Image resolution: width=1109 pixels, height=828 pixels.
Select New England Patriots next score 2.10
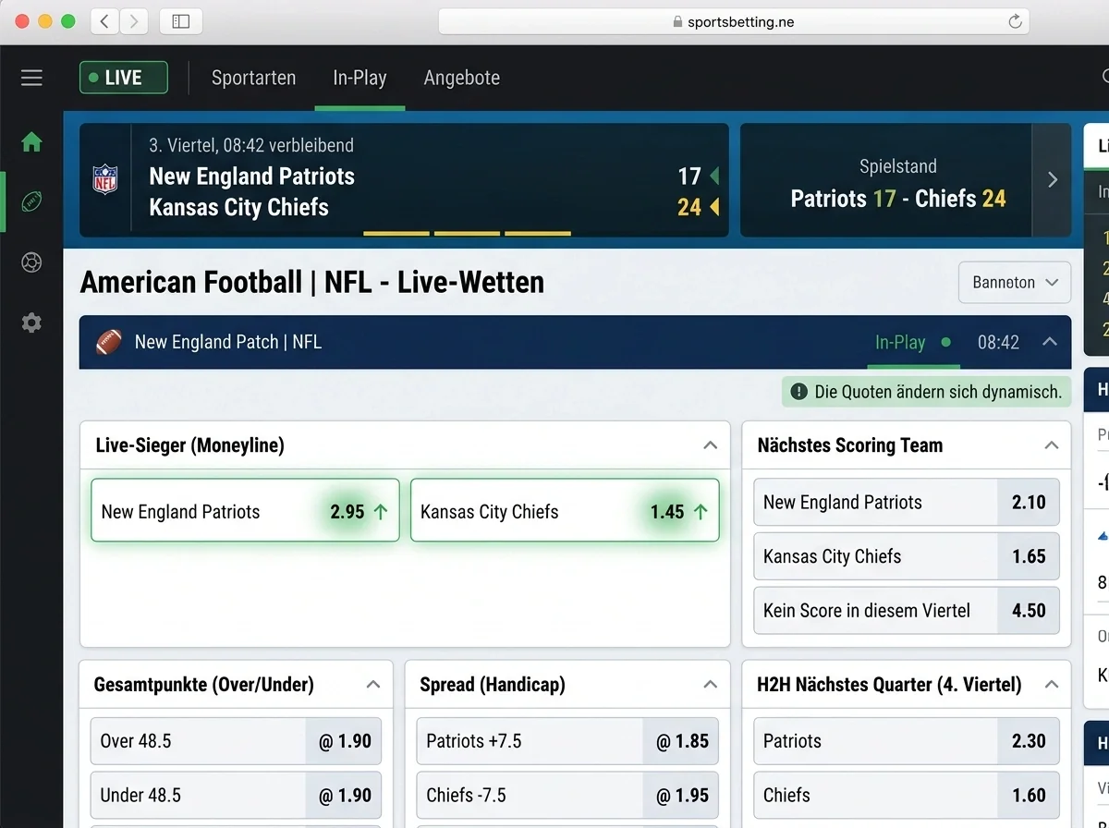pos(907,503)
